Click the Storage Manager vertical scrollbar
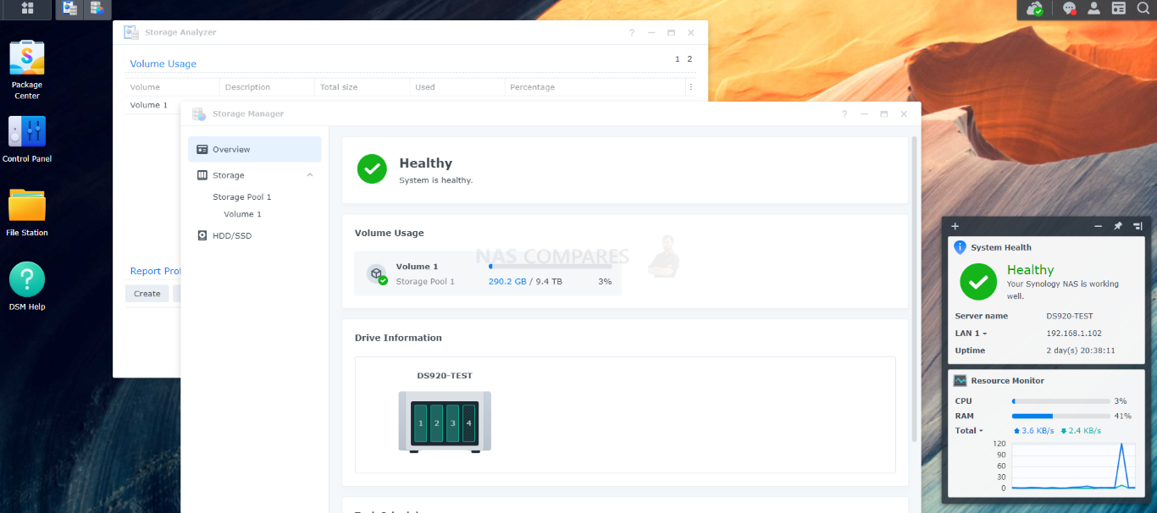1157x513 pixels. pyautogui.click(x=914, y=288)
